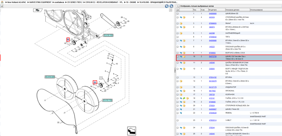
Task: Click the splitter handle between diagram and table
Action: pos(175,71)
